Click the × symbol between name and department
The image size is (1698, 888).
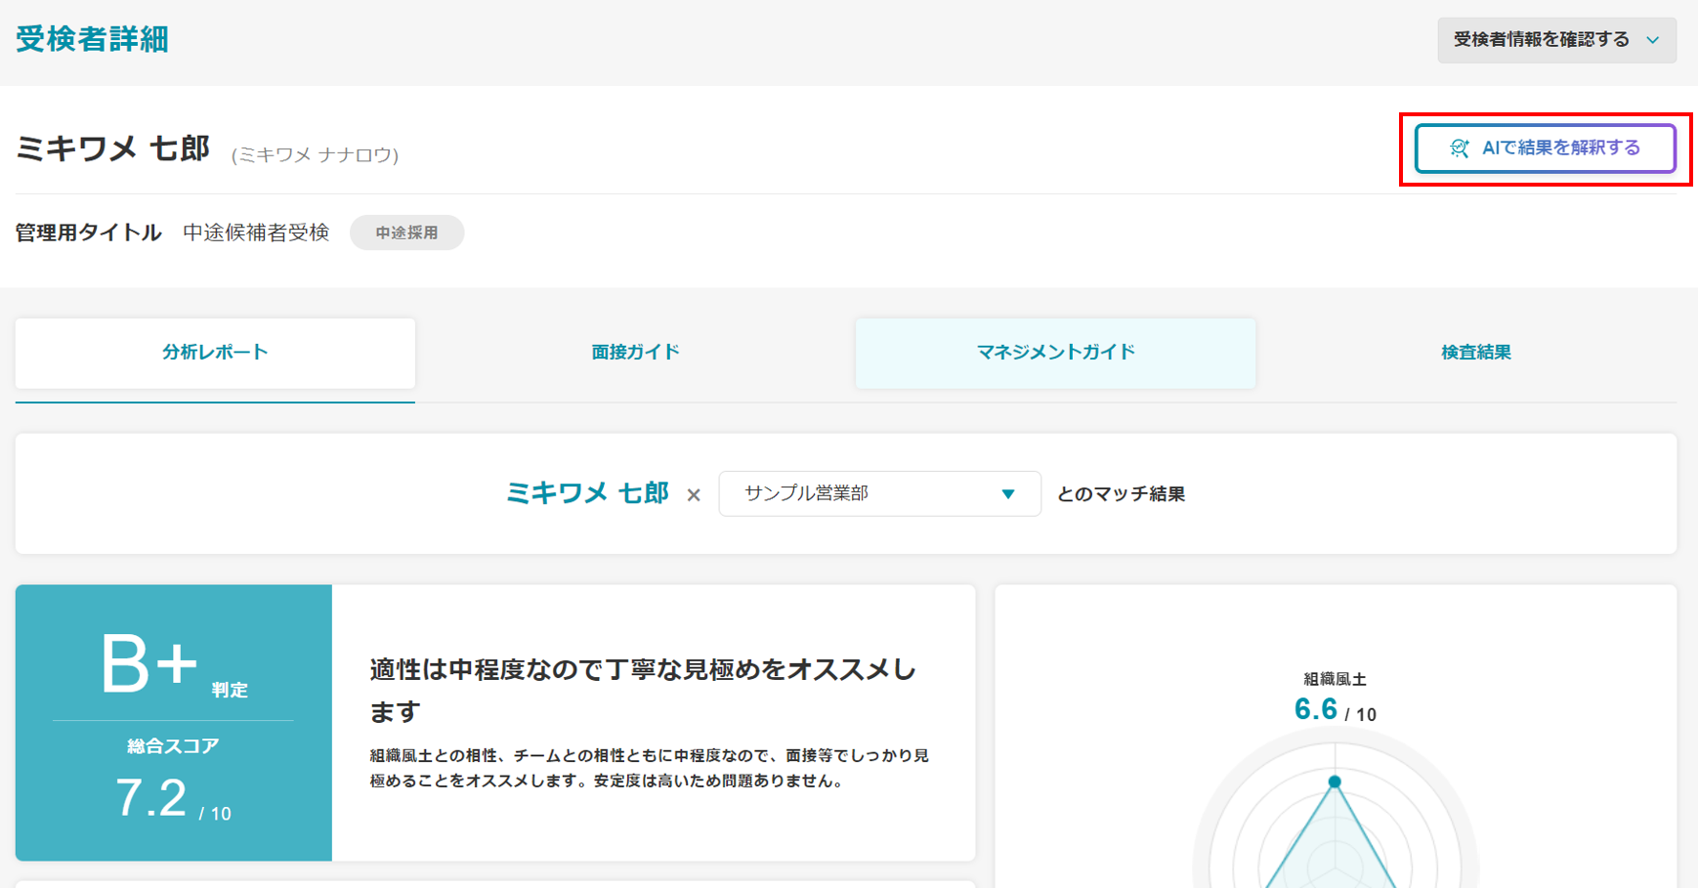click(x=694, y=495)
